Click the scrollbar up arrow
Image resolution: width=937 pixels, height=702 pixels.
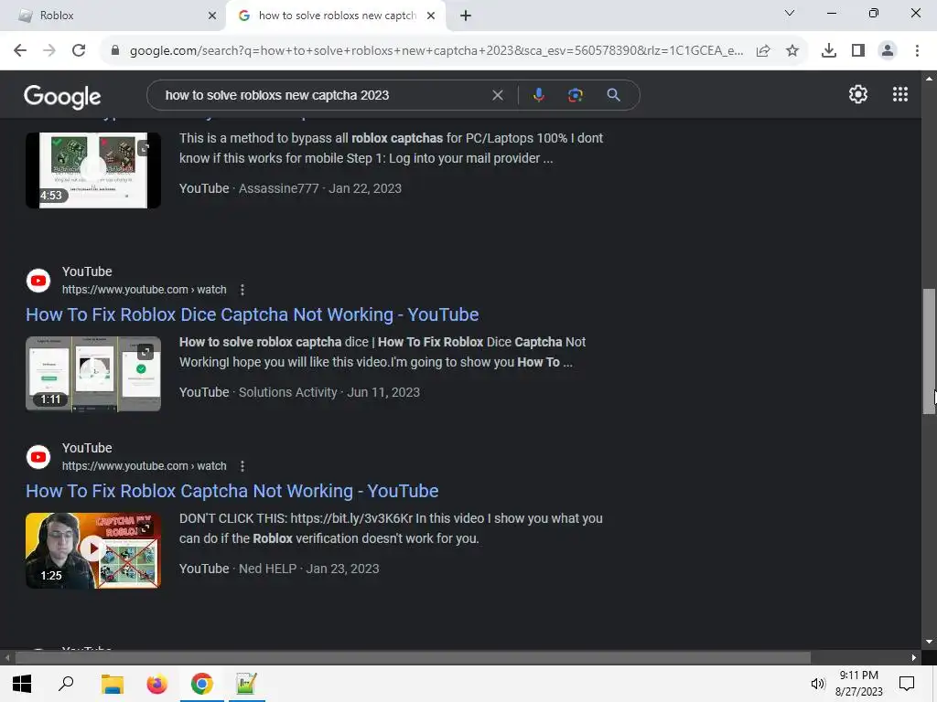(929, 79)
